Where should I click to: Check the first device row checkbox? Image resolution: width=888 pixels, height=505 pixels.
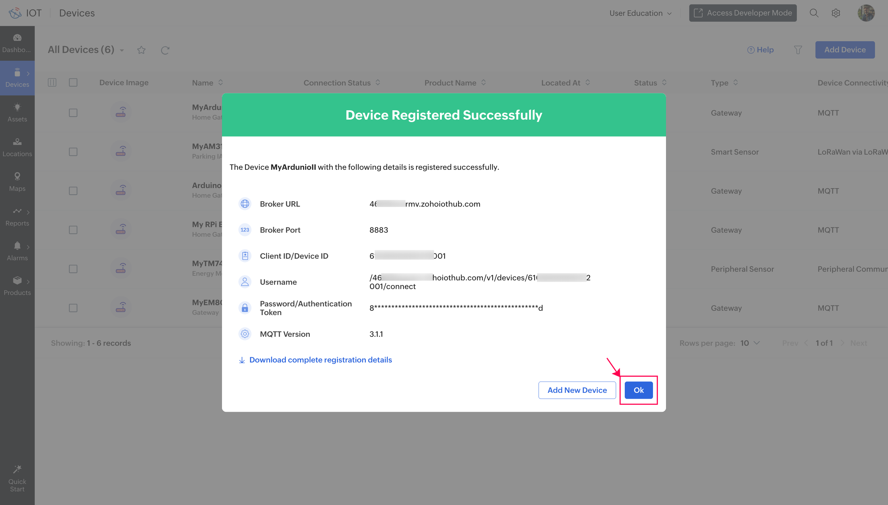73,113
